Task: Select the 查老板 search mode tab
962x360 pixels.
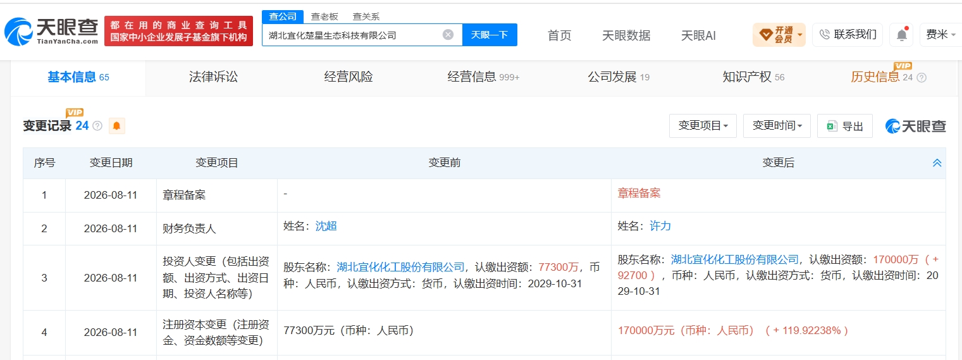Action: 324,16
